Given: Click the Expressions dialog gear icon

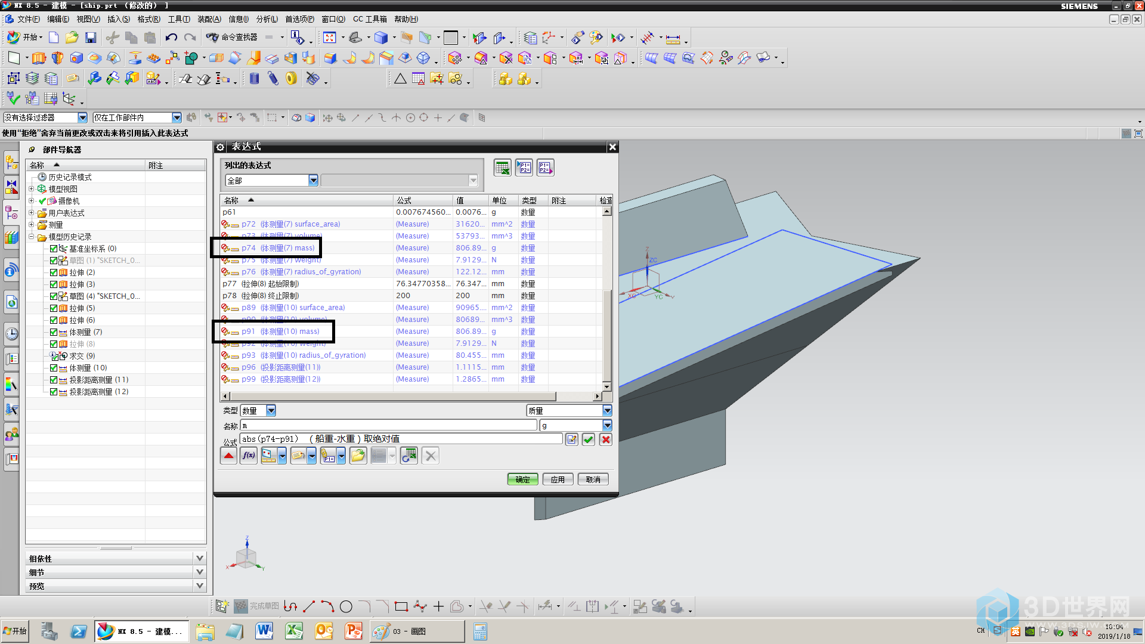Looking at the screenshot, I should [220, 147].
